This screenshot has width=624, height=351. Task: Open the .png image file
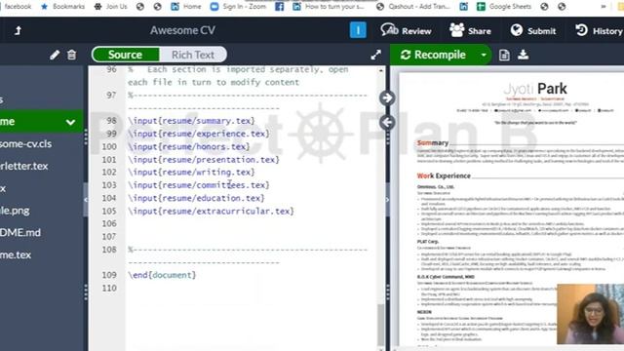(x=15, y=211)
